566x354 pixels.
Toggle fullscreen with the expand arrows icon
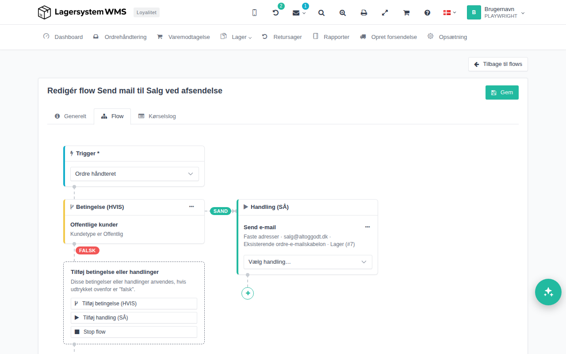[x=385, y=13]
